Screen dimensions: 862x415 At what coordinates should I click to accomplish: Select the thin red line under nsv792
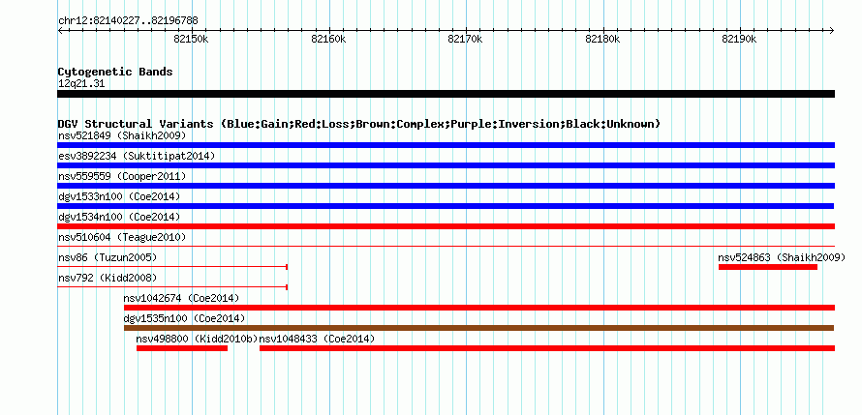click(172, 287)
